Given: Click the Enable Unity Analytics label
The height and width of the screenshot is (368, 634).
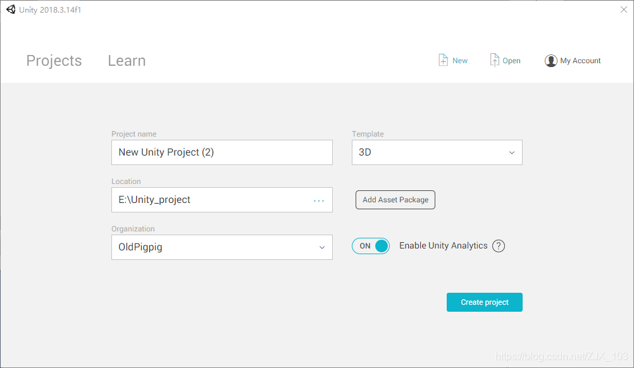Looking at the screenshot, I should 444,245.
